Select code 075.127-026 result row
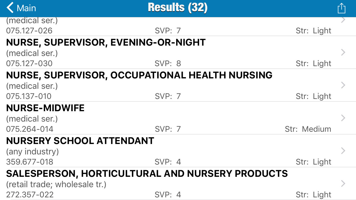The height and width of the screenshot is (200, 356). (29, 31)
